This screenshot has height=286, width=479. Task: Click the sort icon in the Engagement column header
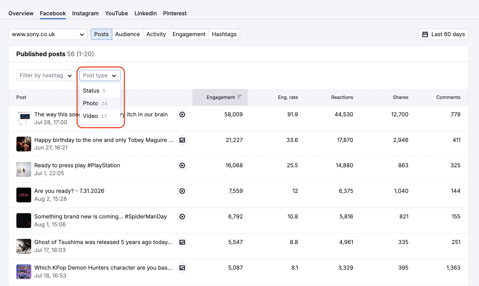(x=239, y=97)
